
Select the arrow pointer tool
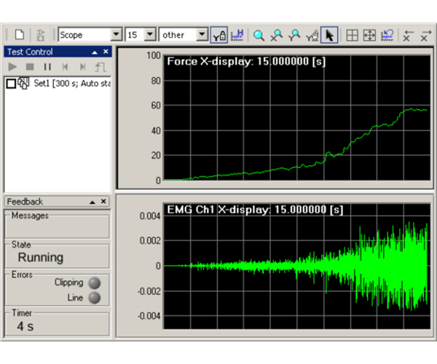(x=329, y=35)
